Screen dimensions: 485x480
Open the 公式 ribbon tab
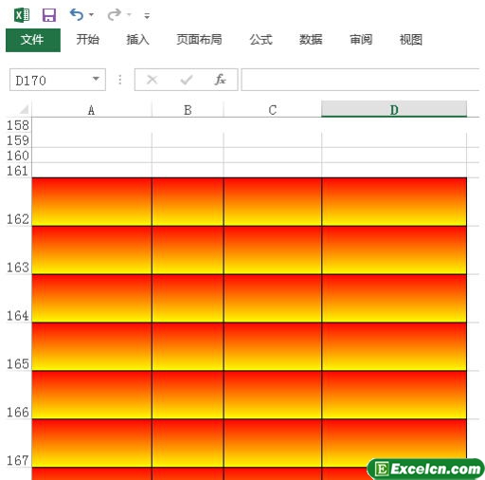(261, 40)
